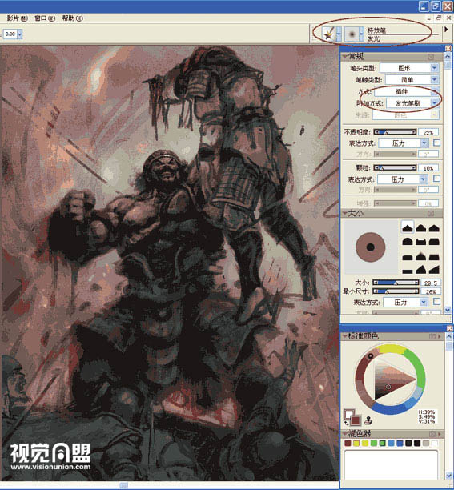
Task: Open the 帮助 menu
Action: [73, 18]
